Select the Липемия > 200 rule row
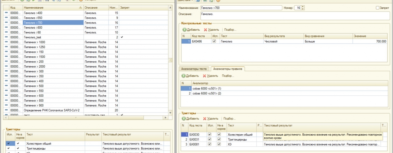This screenshot has height=153, width=393. [85, 62]
